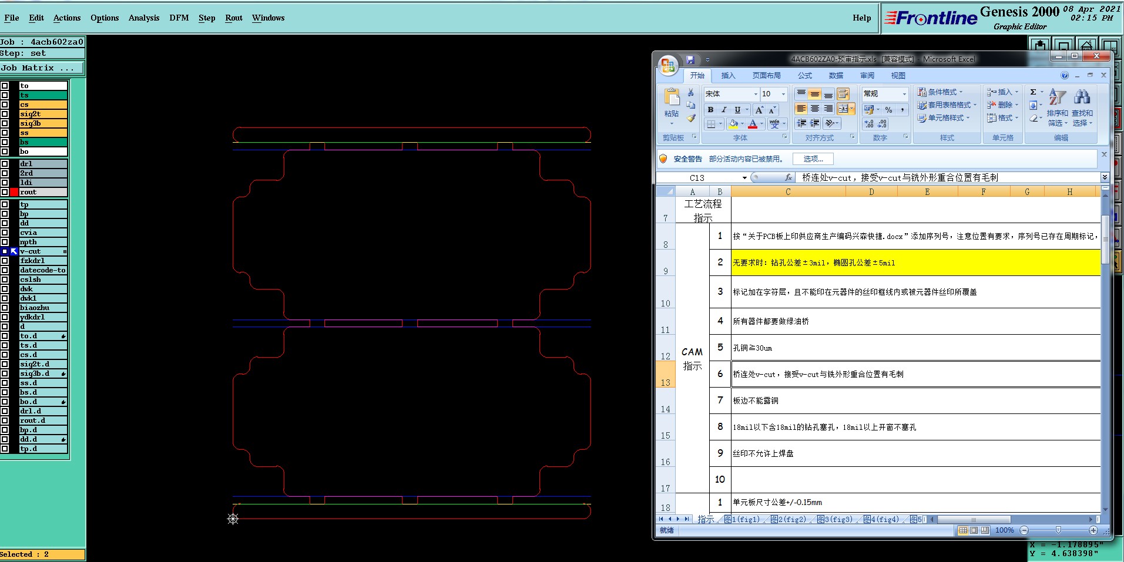Click the Format Painter brush icon
1124x562 pixels.
(x=692, y=118)
